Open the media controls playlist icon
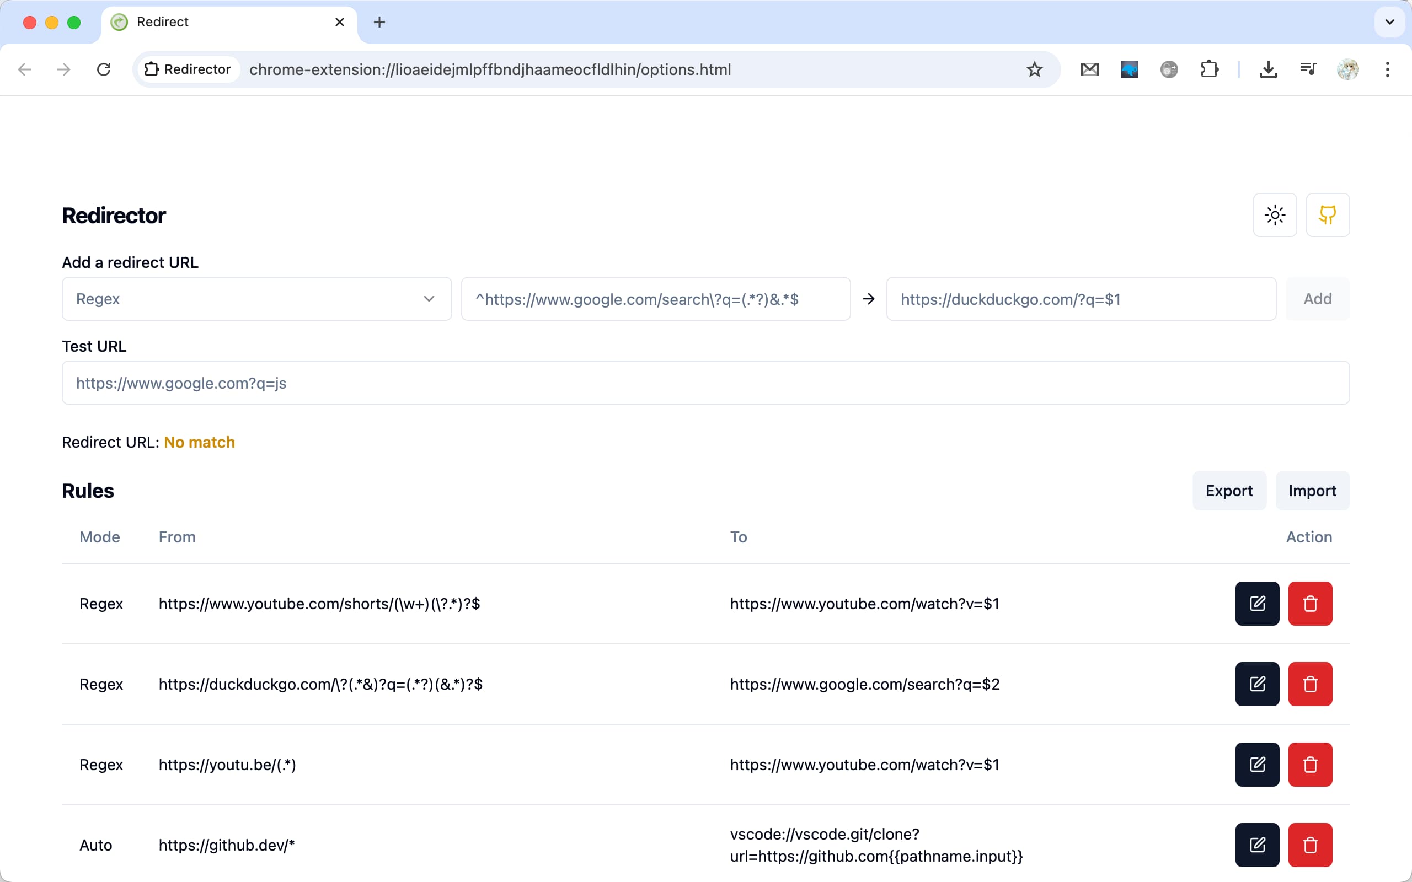1412x882 pixels. (x=1308, y=69)
